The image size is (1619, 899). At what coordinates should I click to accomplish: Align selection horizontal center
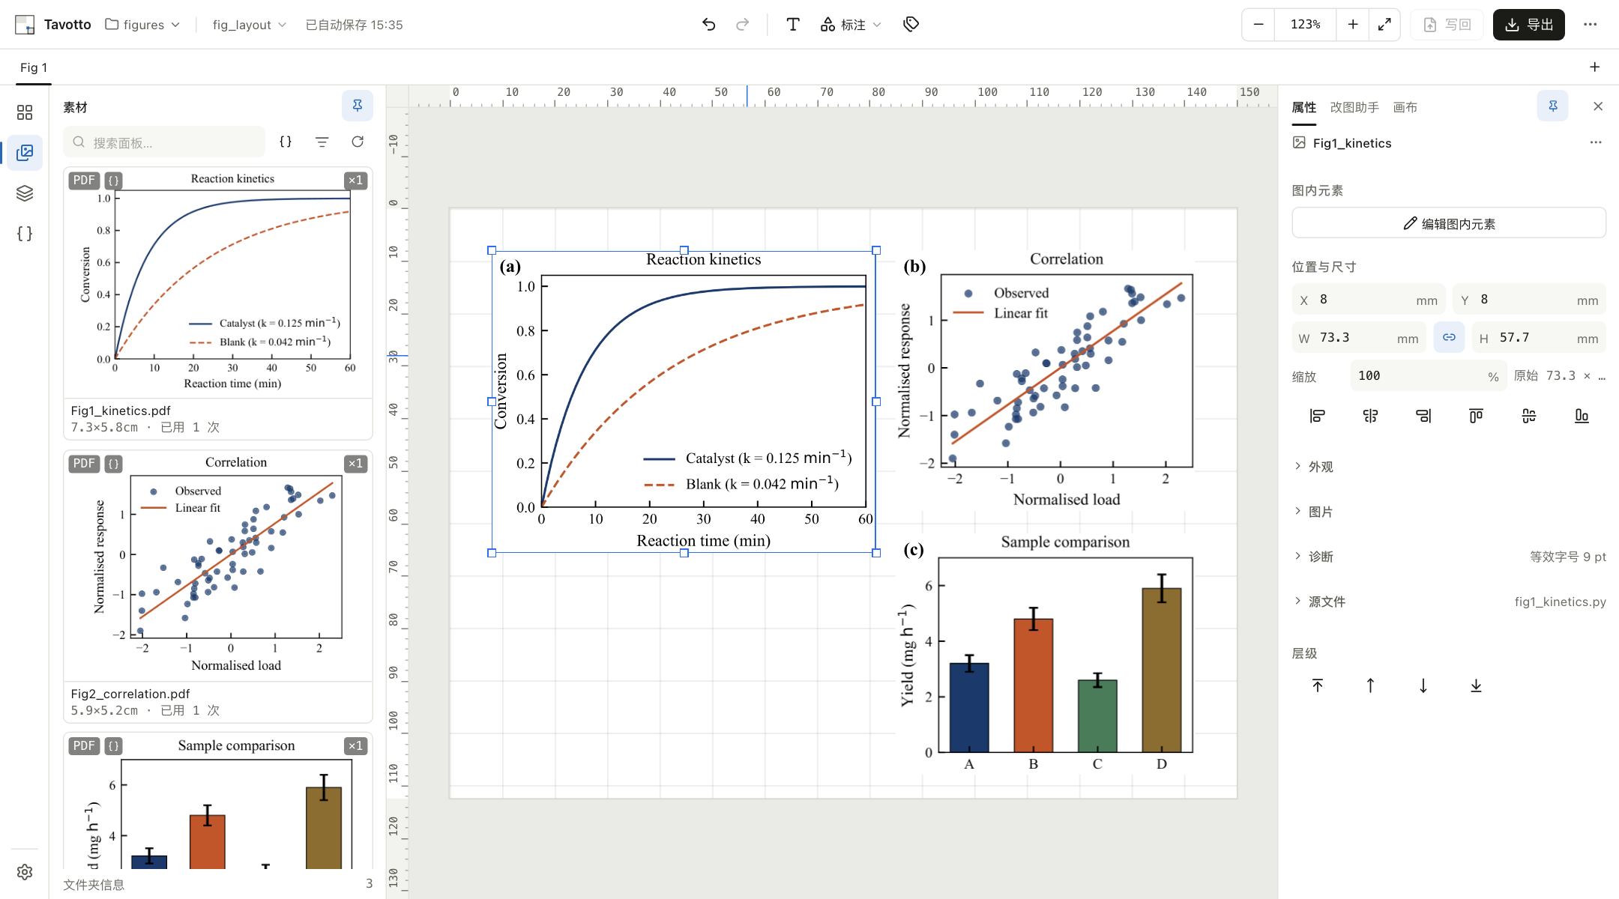pos(1370,416)
